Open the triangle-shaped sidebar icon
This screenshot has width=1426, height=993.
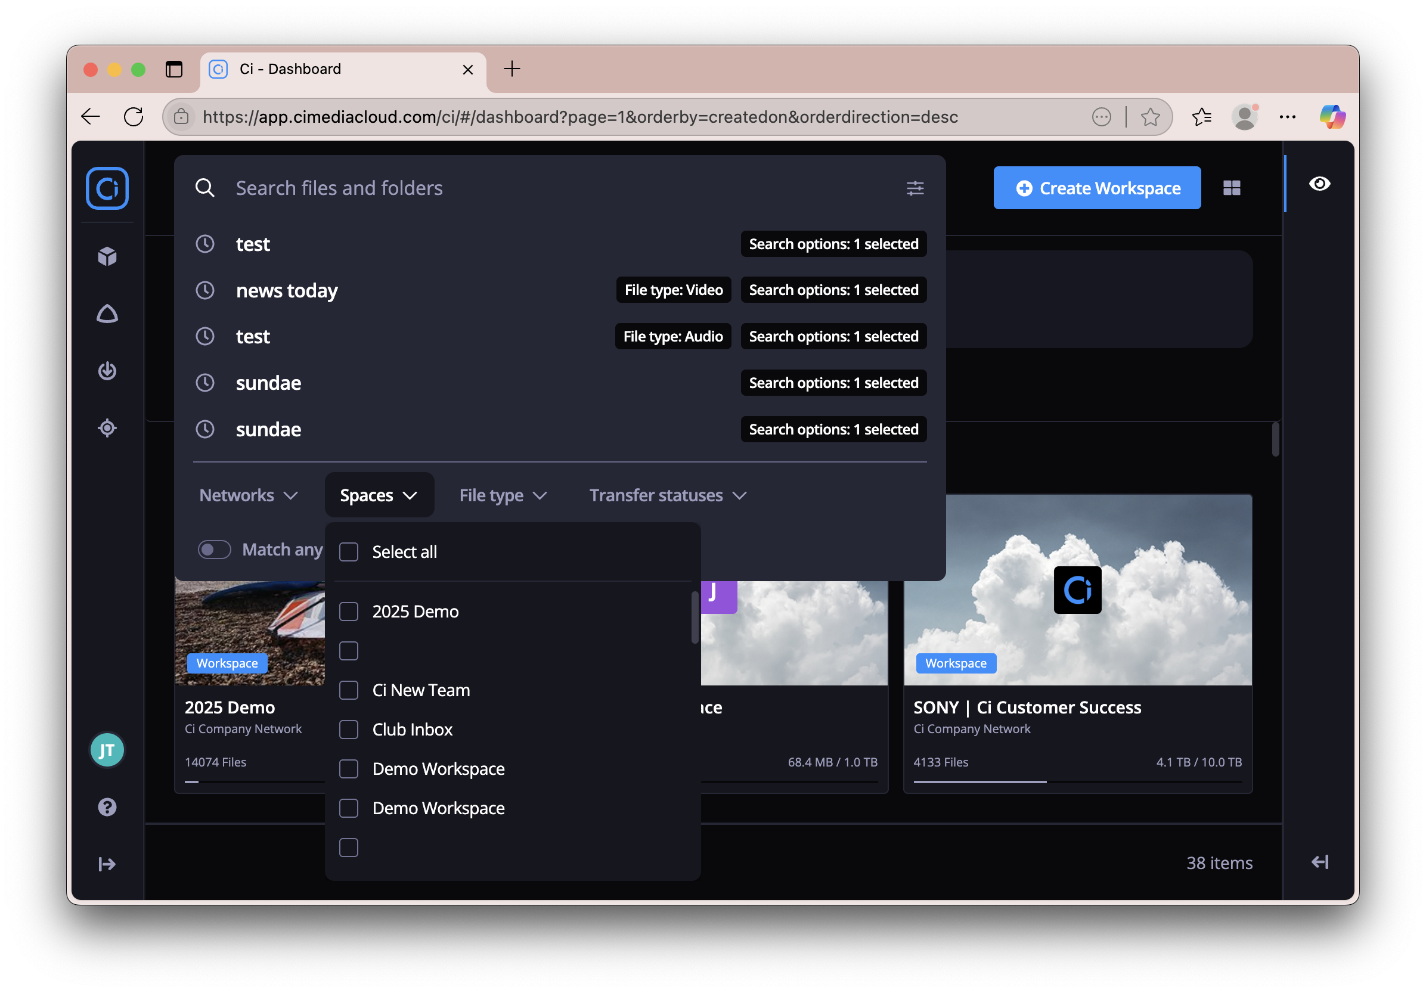coord(107,314)
